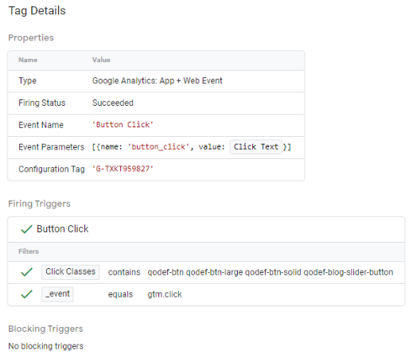The width and height of the screenshot is (417, 358).
Task: Click the 'No blocking triggers' text
Action: (x=45, y=346)
